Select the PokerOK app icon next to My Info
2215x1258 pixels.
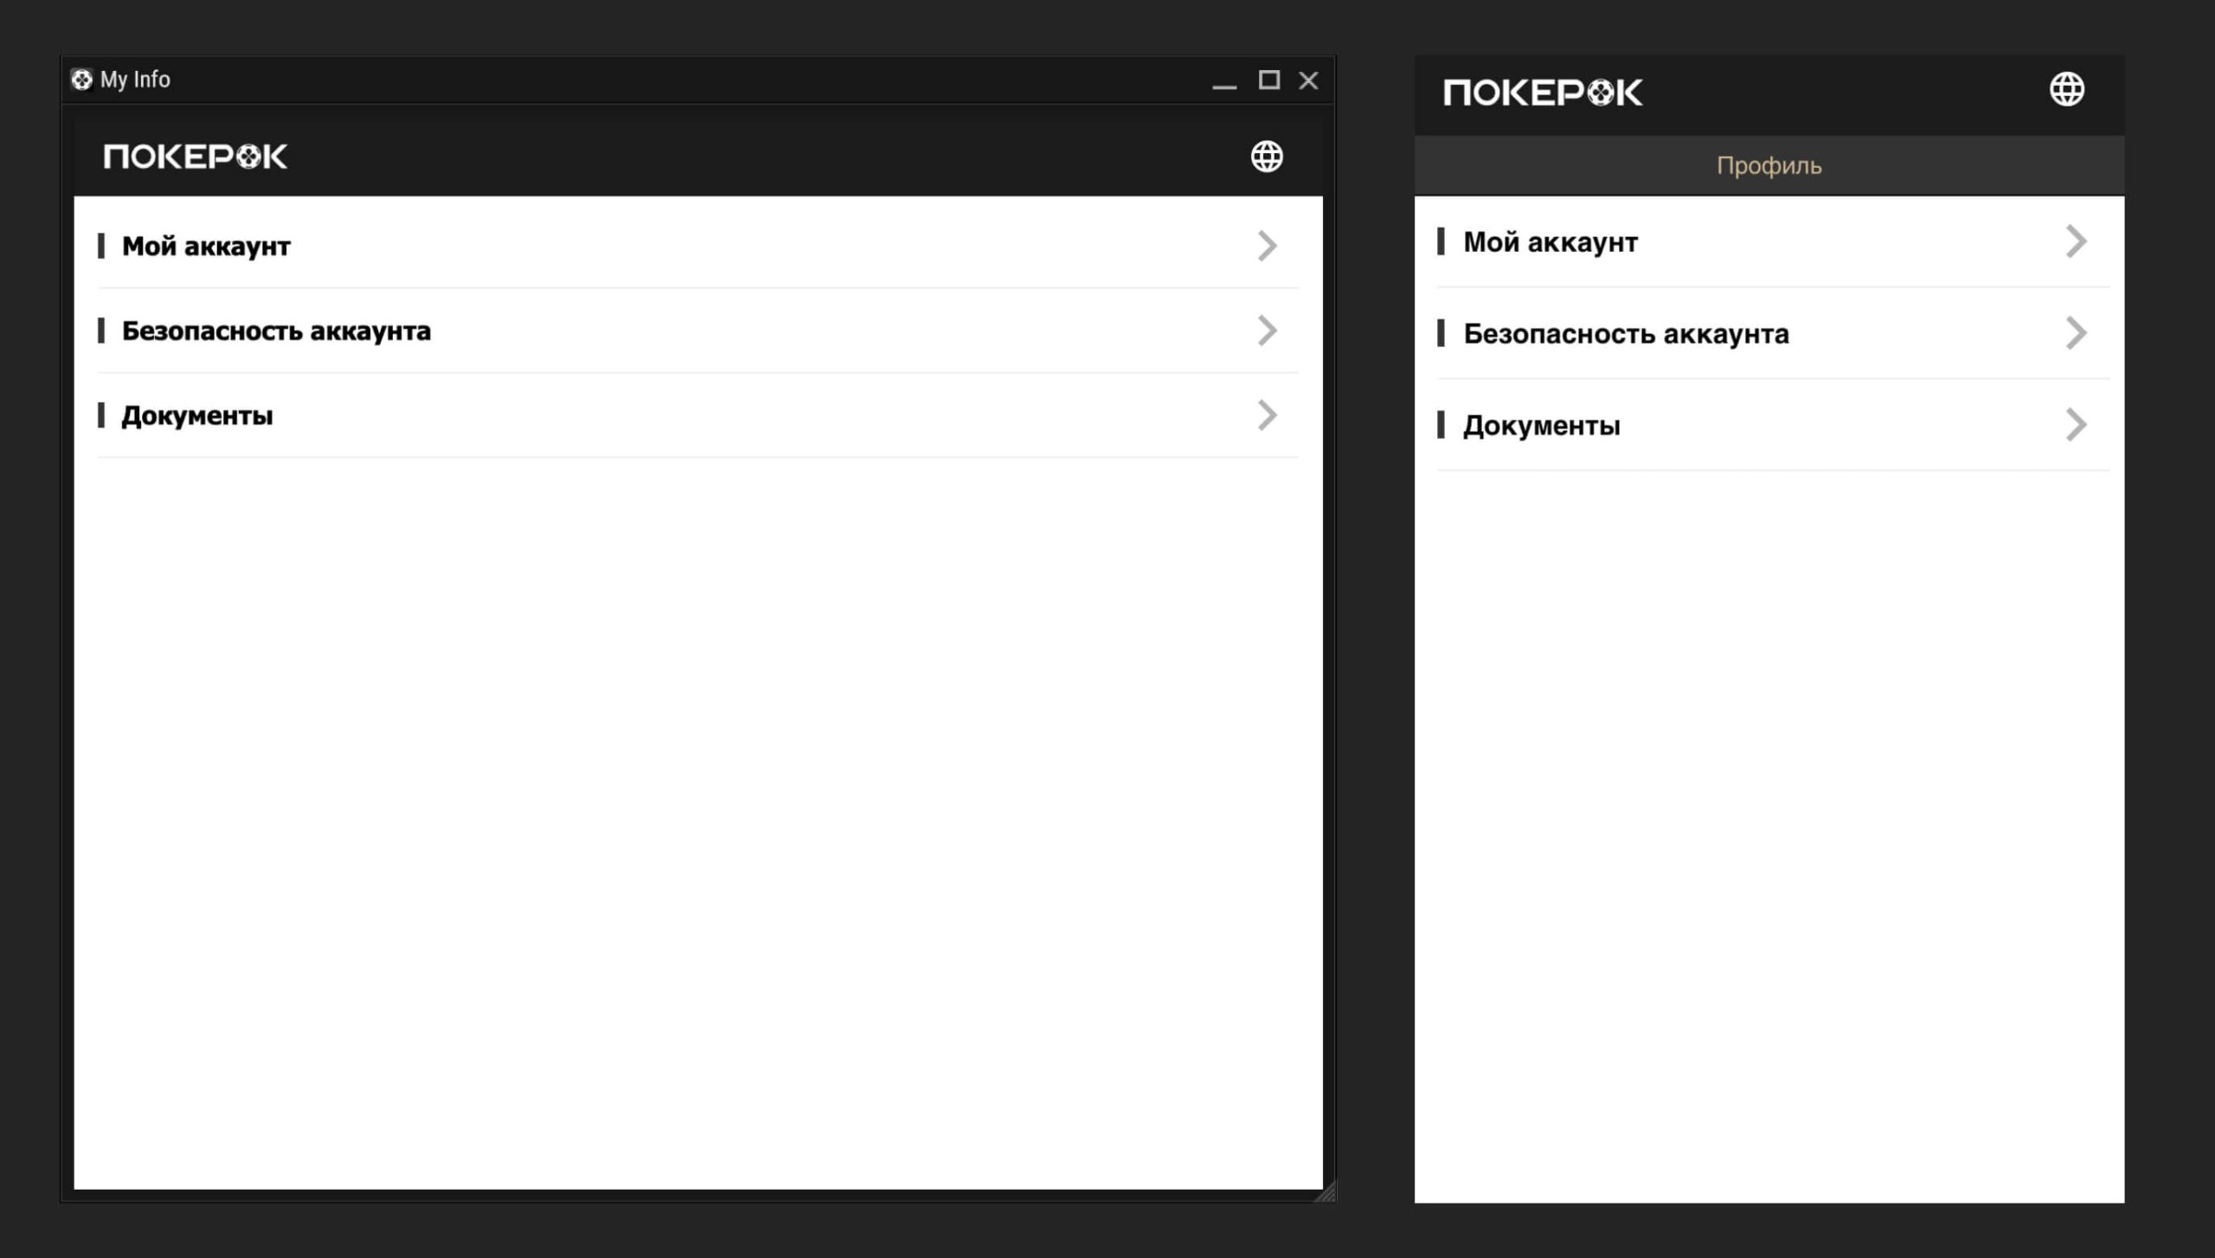(83, 80)
